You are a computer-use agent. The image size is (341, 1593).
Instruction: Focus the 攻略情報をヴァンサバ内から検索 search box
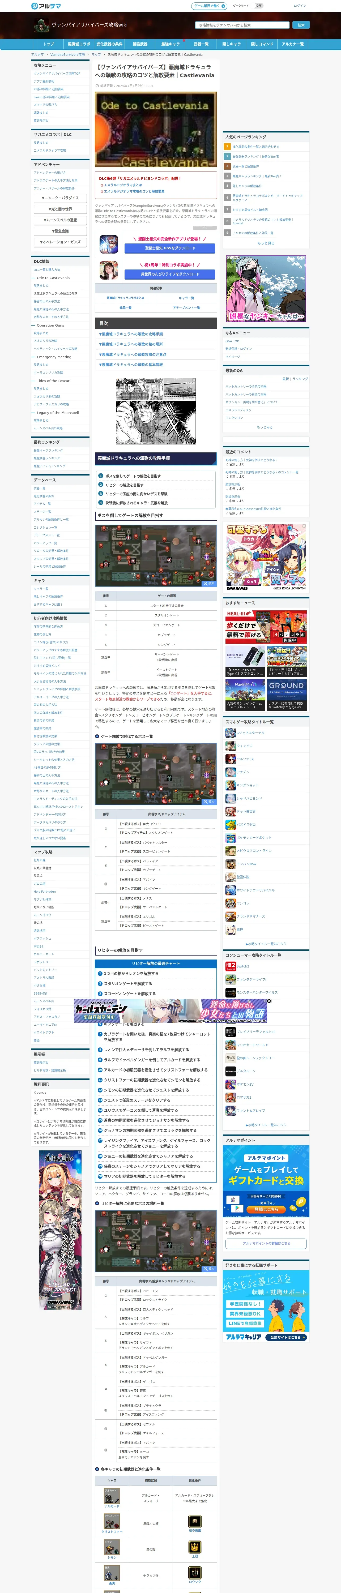coord(242,25)
